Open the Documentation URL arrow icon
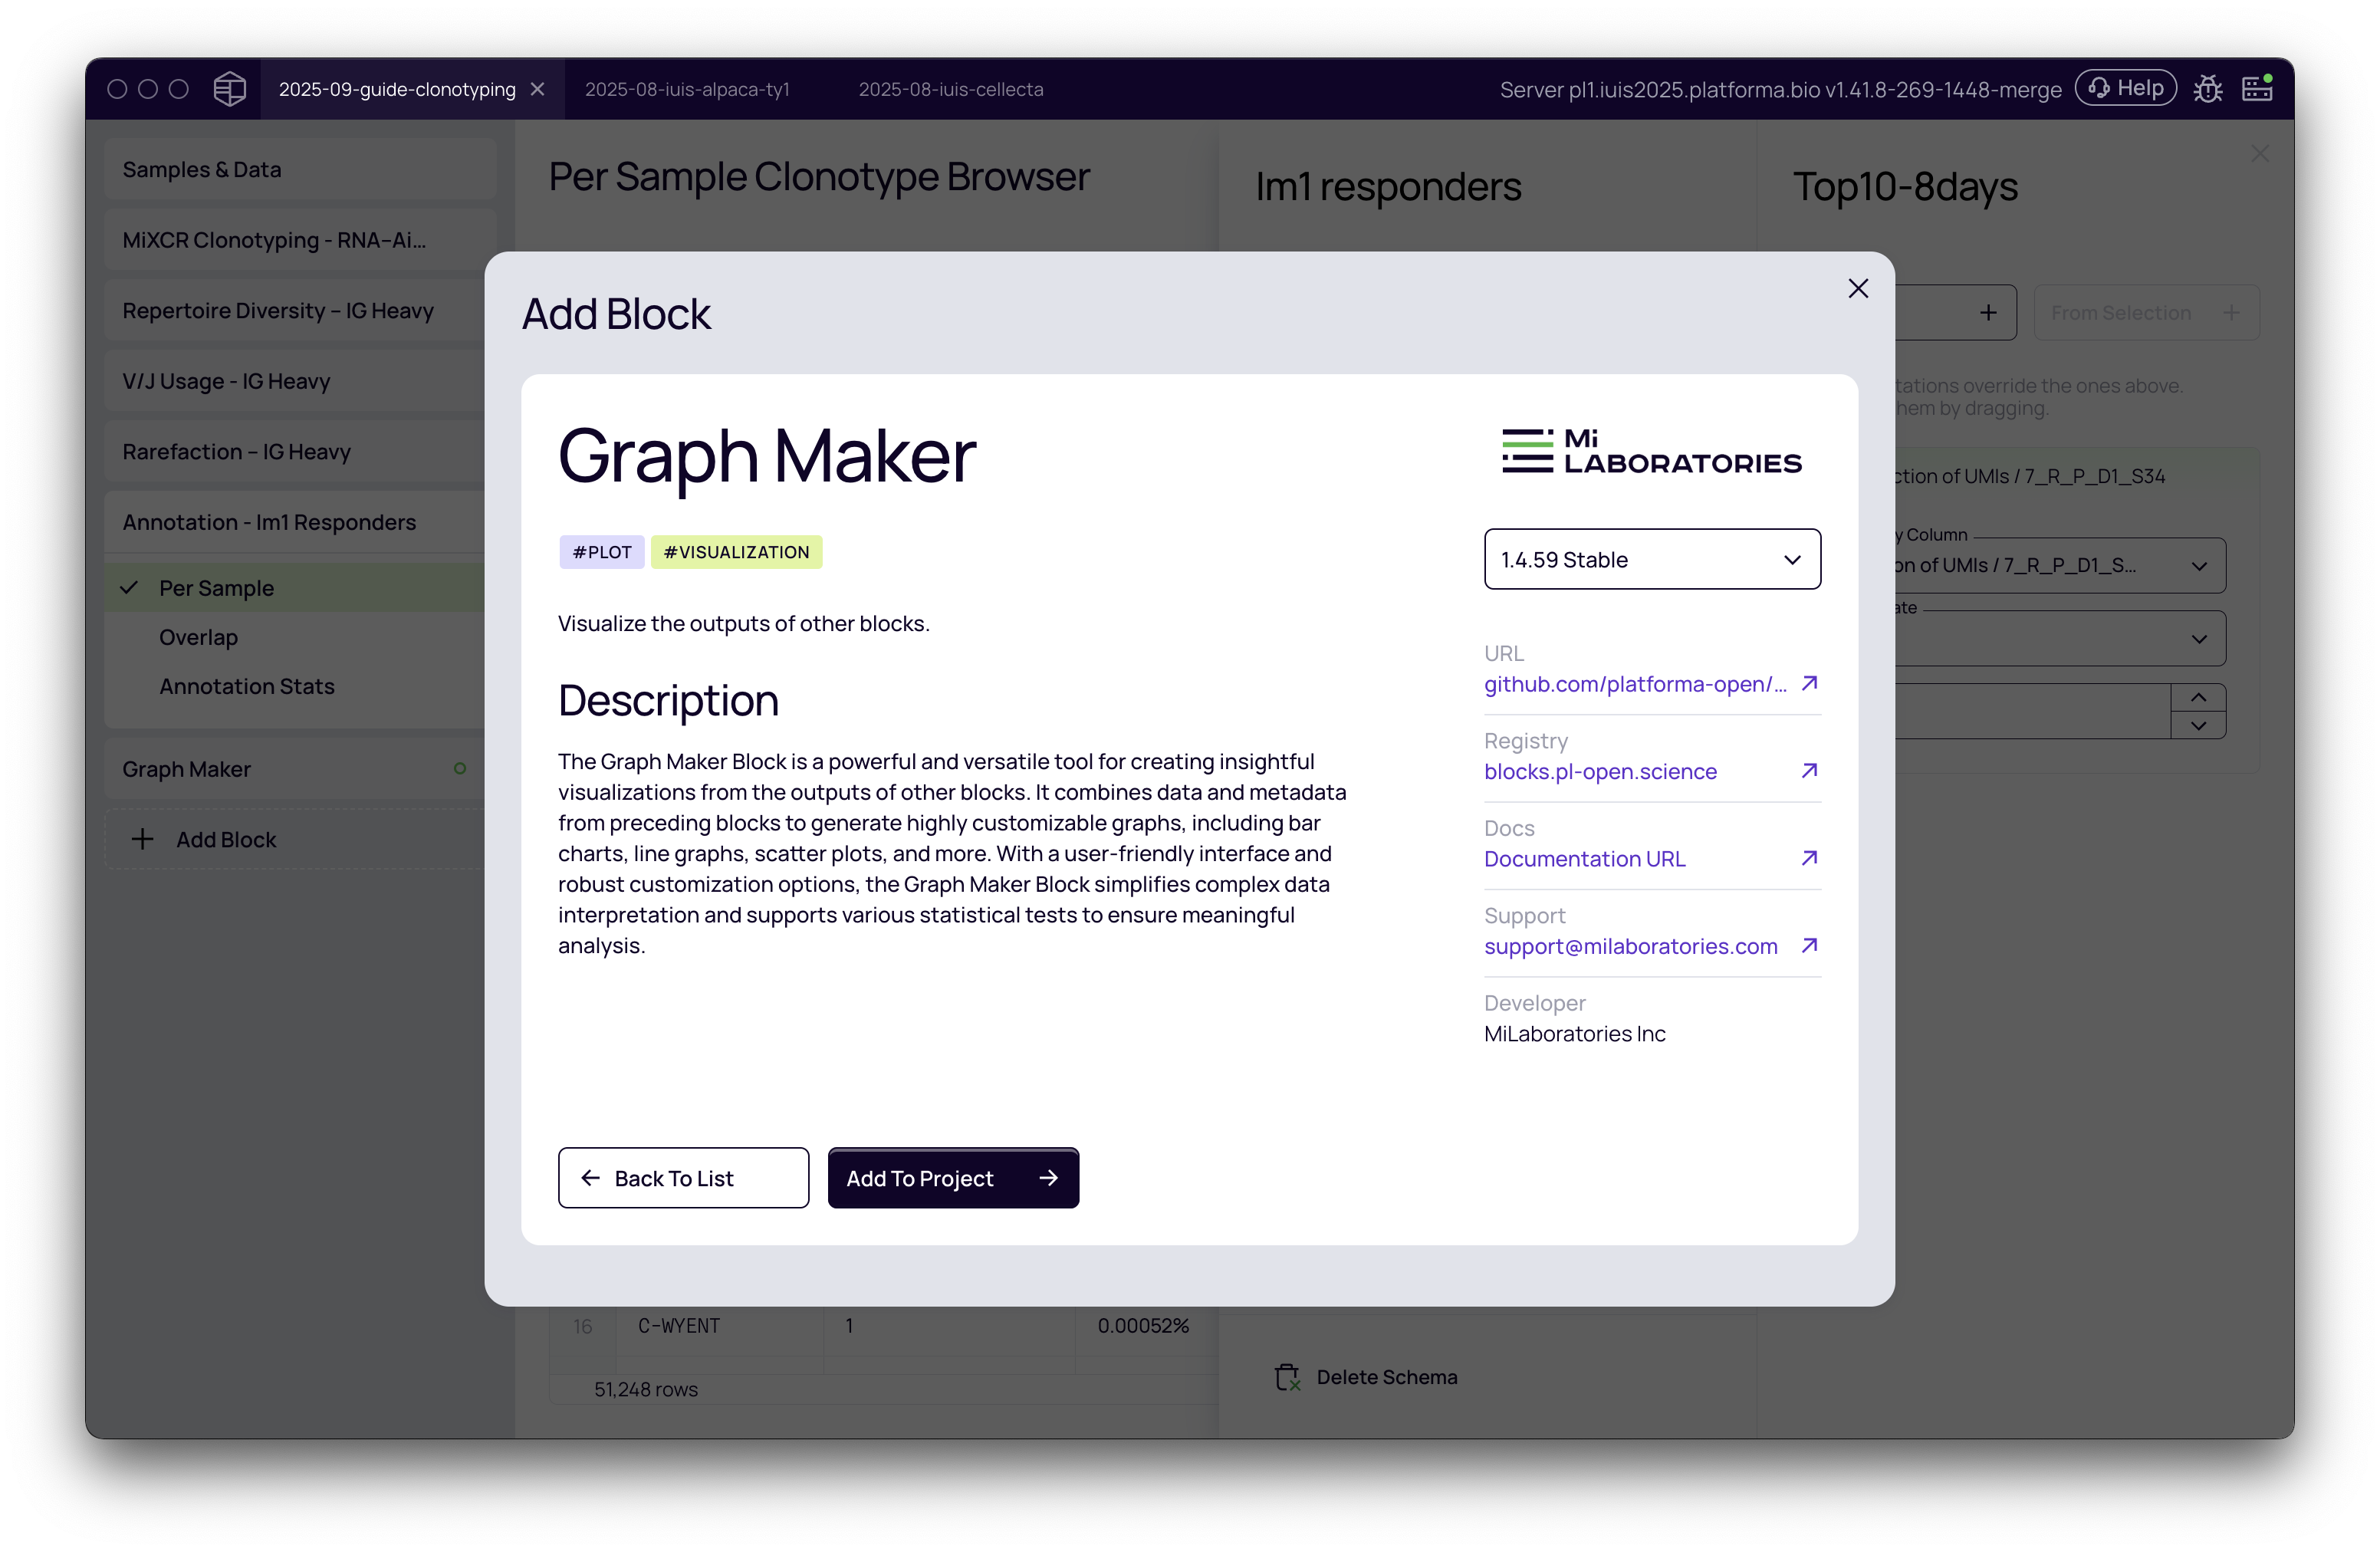Viewport: 2380px width, 1552px height. click(x=1809, y=858)
